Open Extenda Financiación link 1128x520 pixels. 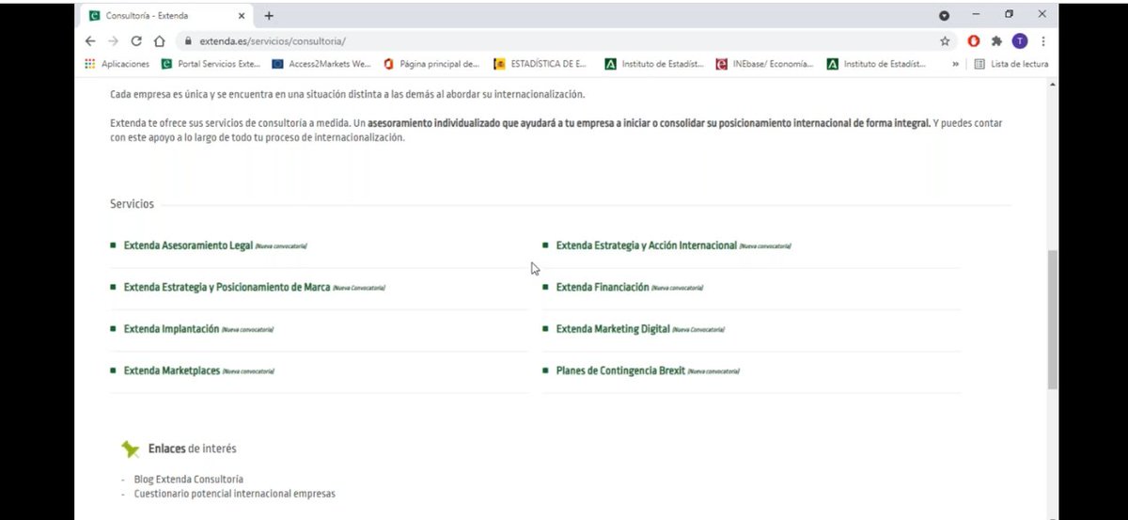point(603,287)
